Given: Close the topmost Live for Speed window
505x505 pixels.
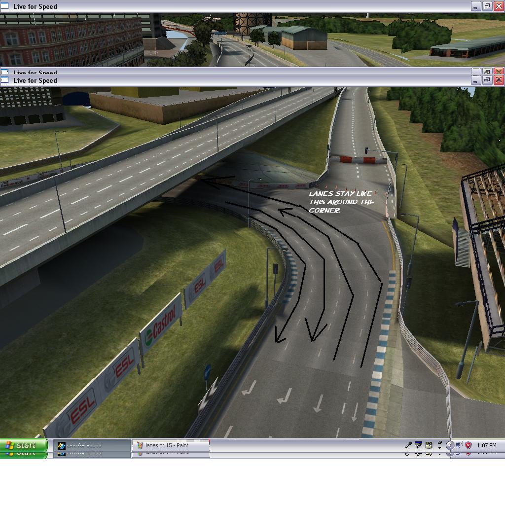Looking at the screenshot, I should 499,6.
